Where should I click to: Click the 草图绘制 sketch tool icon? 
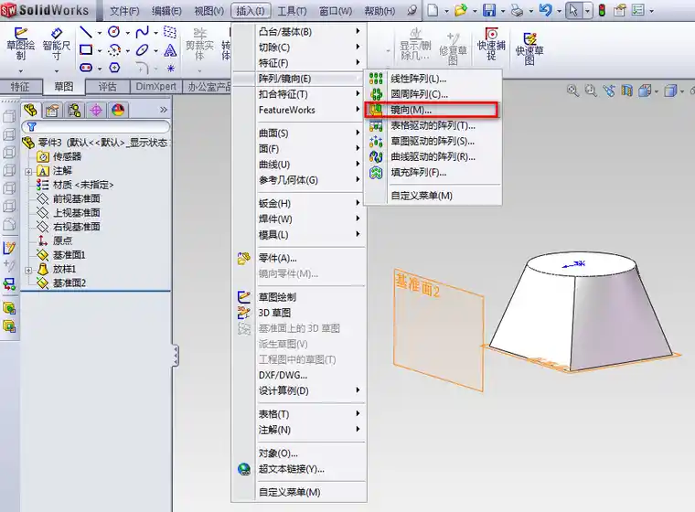(x=20, y=44)
